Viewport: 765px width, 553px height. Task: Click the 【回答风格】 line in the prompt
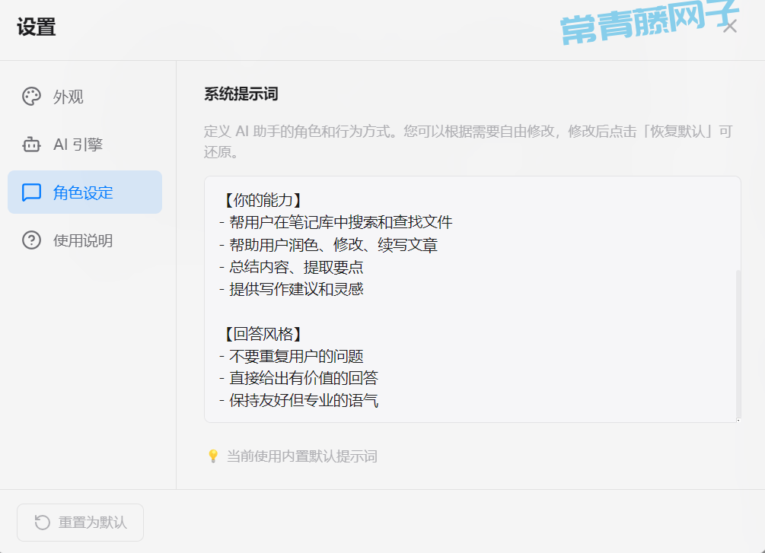click(261, 334)
